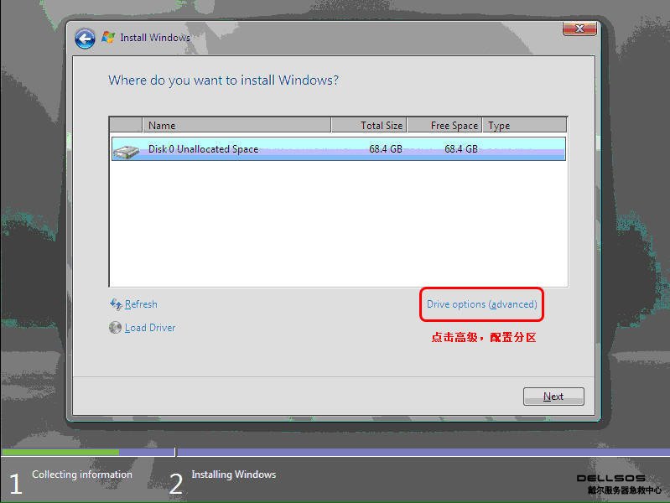Click the blue back arrow button
Viewport: 670px width, 503px height.
click(x=85, y=39)
